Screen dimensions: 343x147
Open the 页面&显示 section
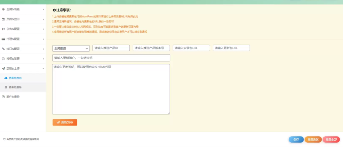(23, 19)
